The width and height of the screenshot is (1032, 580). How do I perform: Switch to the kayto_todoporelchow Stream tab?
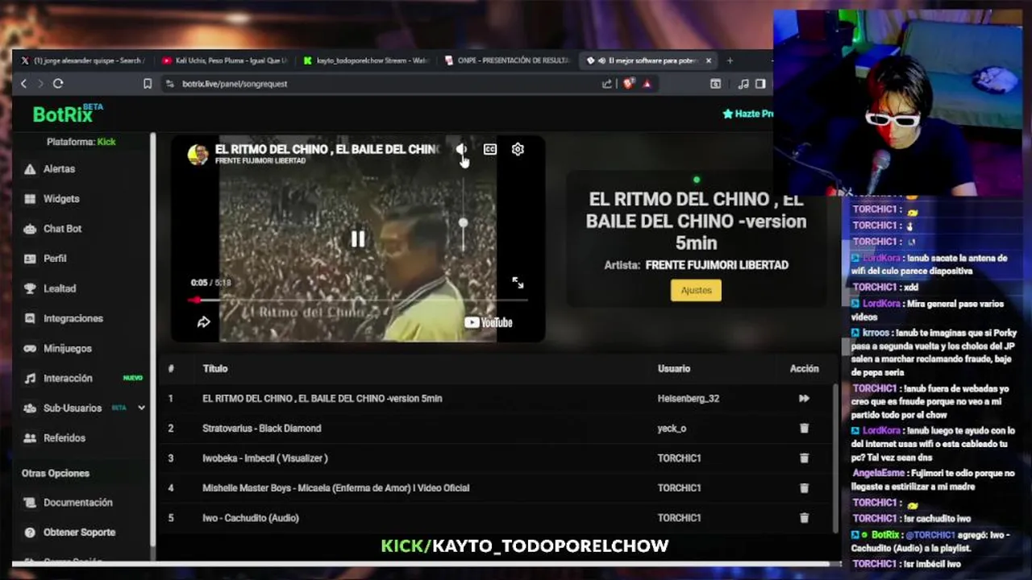367,60
